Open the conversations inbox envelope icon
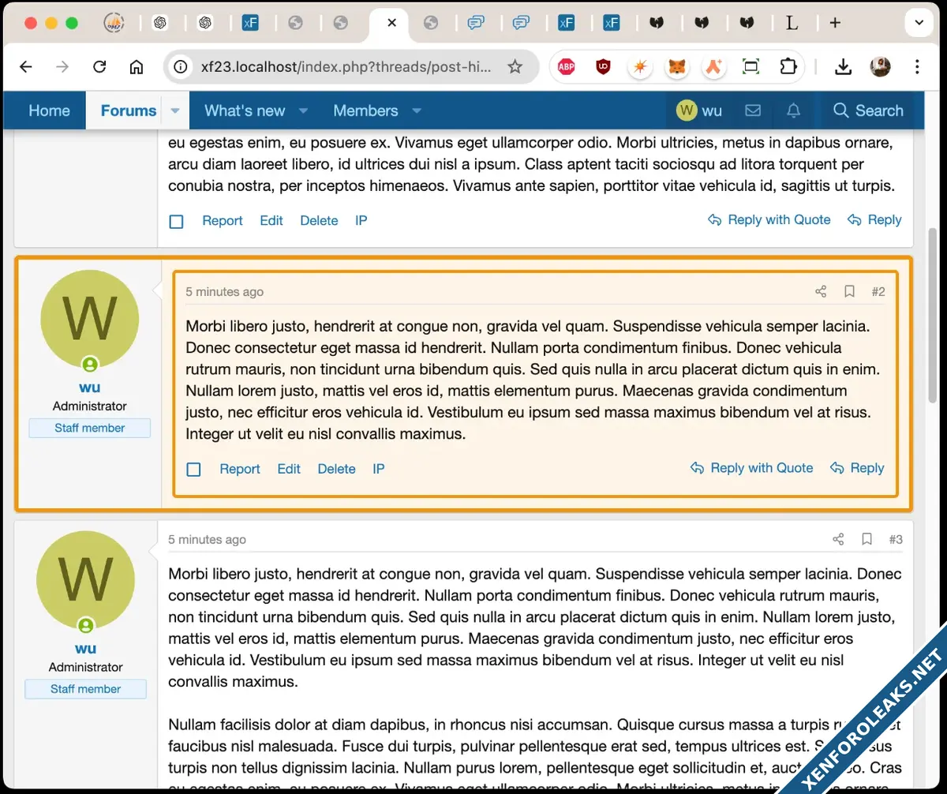Screen dimensions: 947x794 753,110
